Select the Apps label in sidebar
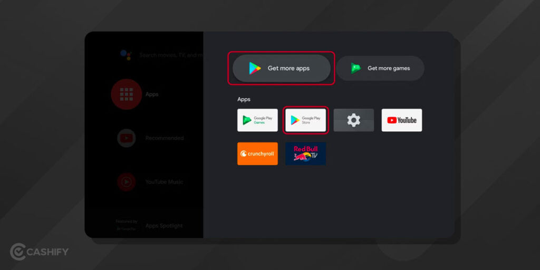 tap(152, 94)
